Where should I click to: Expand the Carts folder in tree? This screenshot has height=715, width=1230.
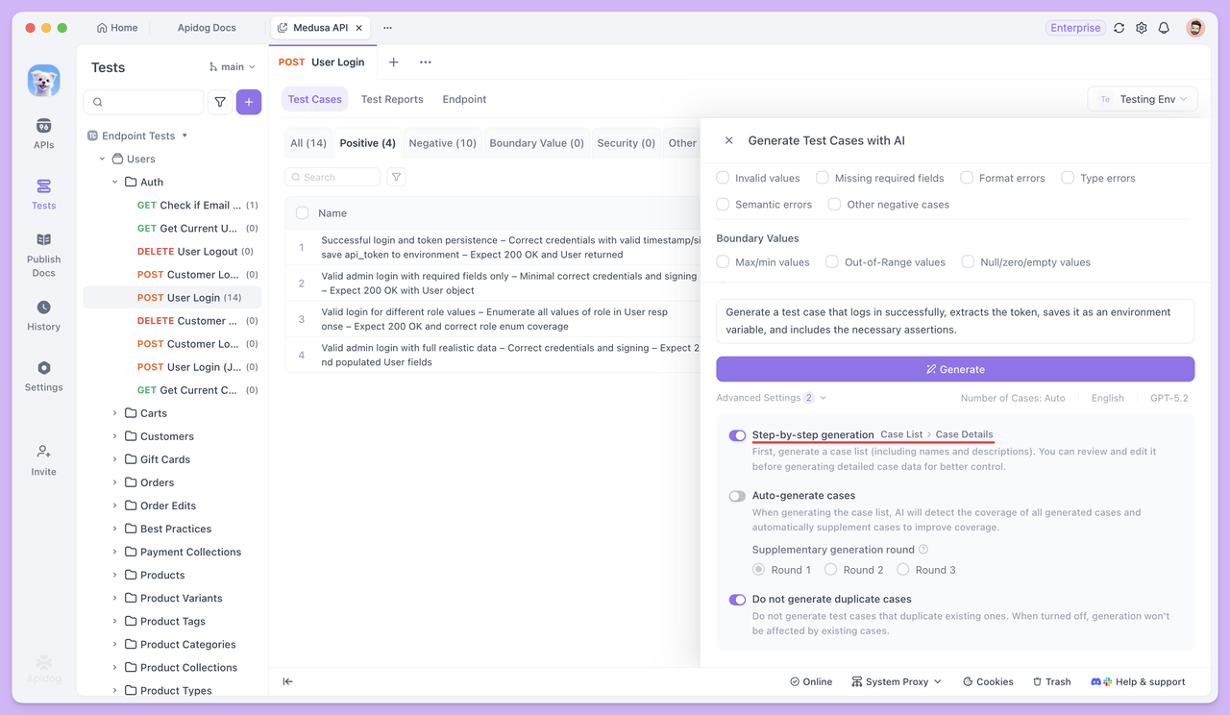(114, 413)
